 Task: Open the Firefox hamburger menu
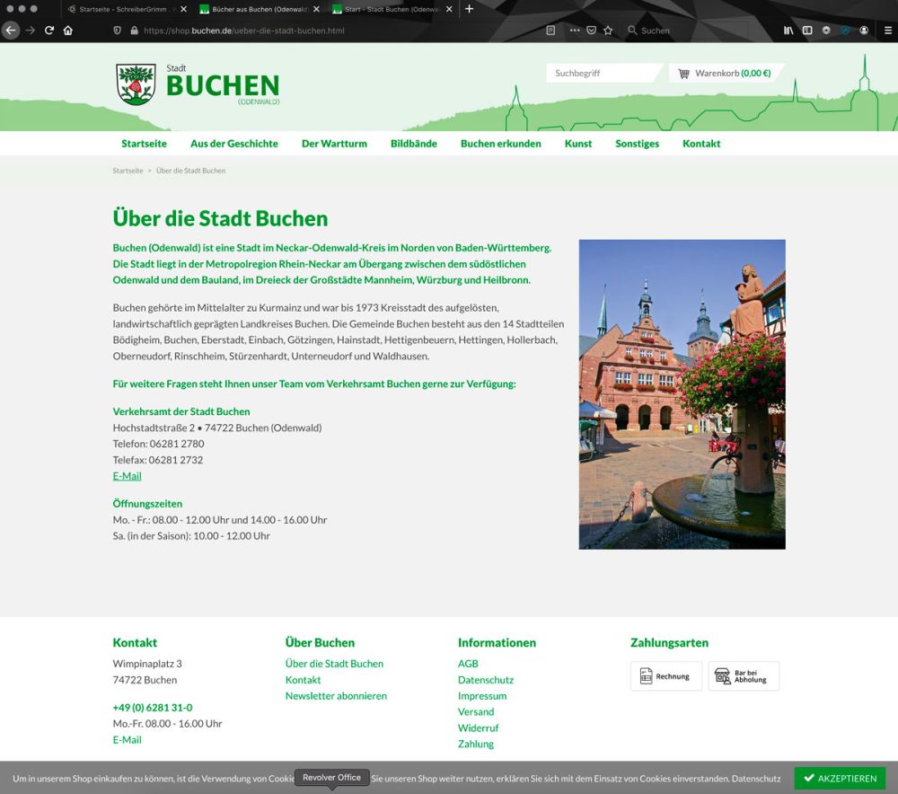pos(887,30)
